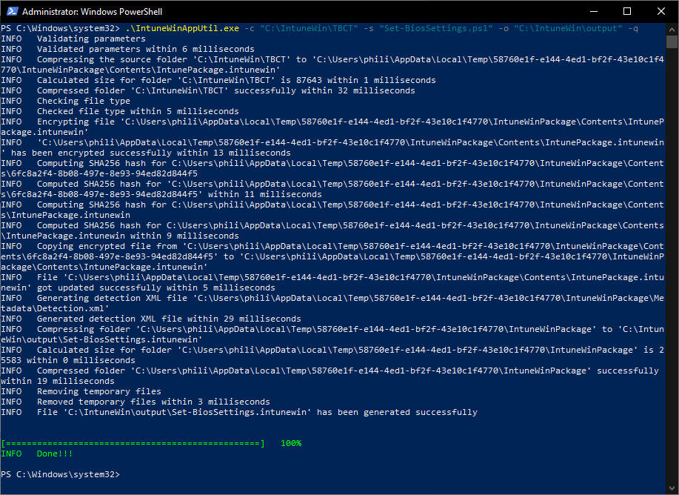Image resolution: width=679 pixels, height=495 pixels.
Task: Click the vertical scrollbar thumb
Action: [x=672, y=42]
